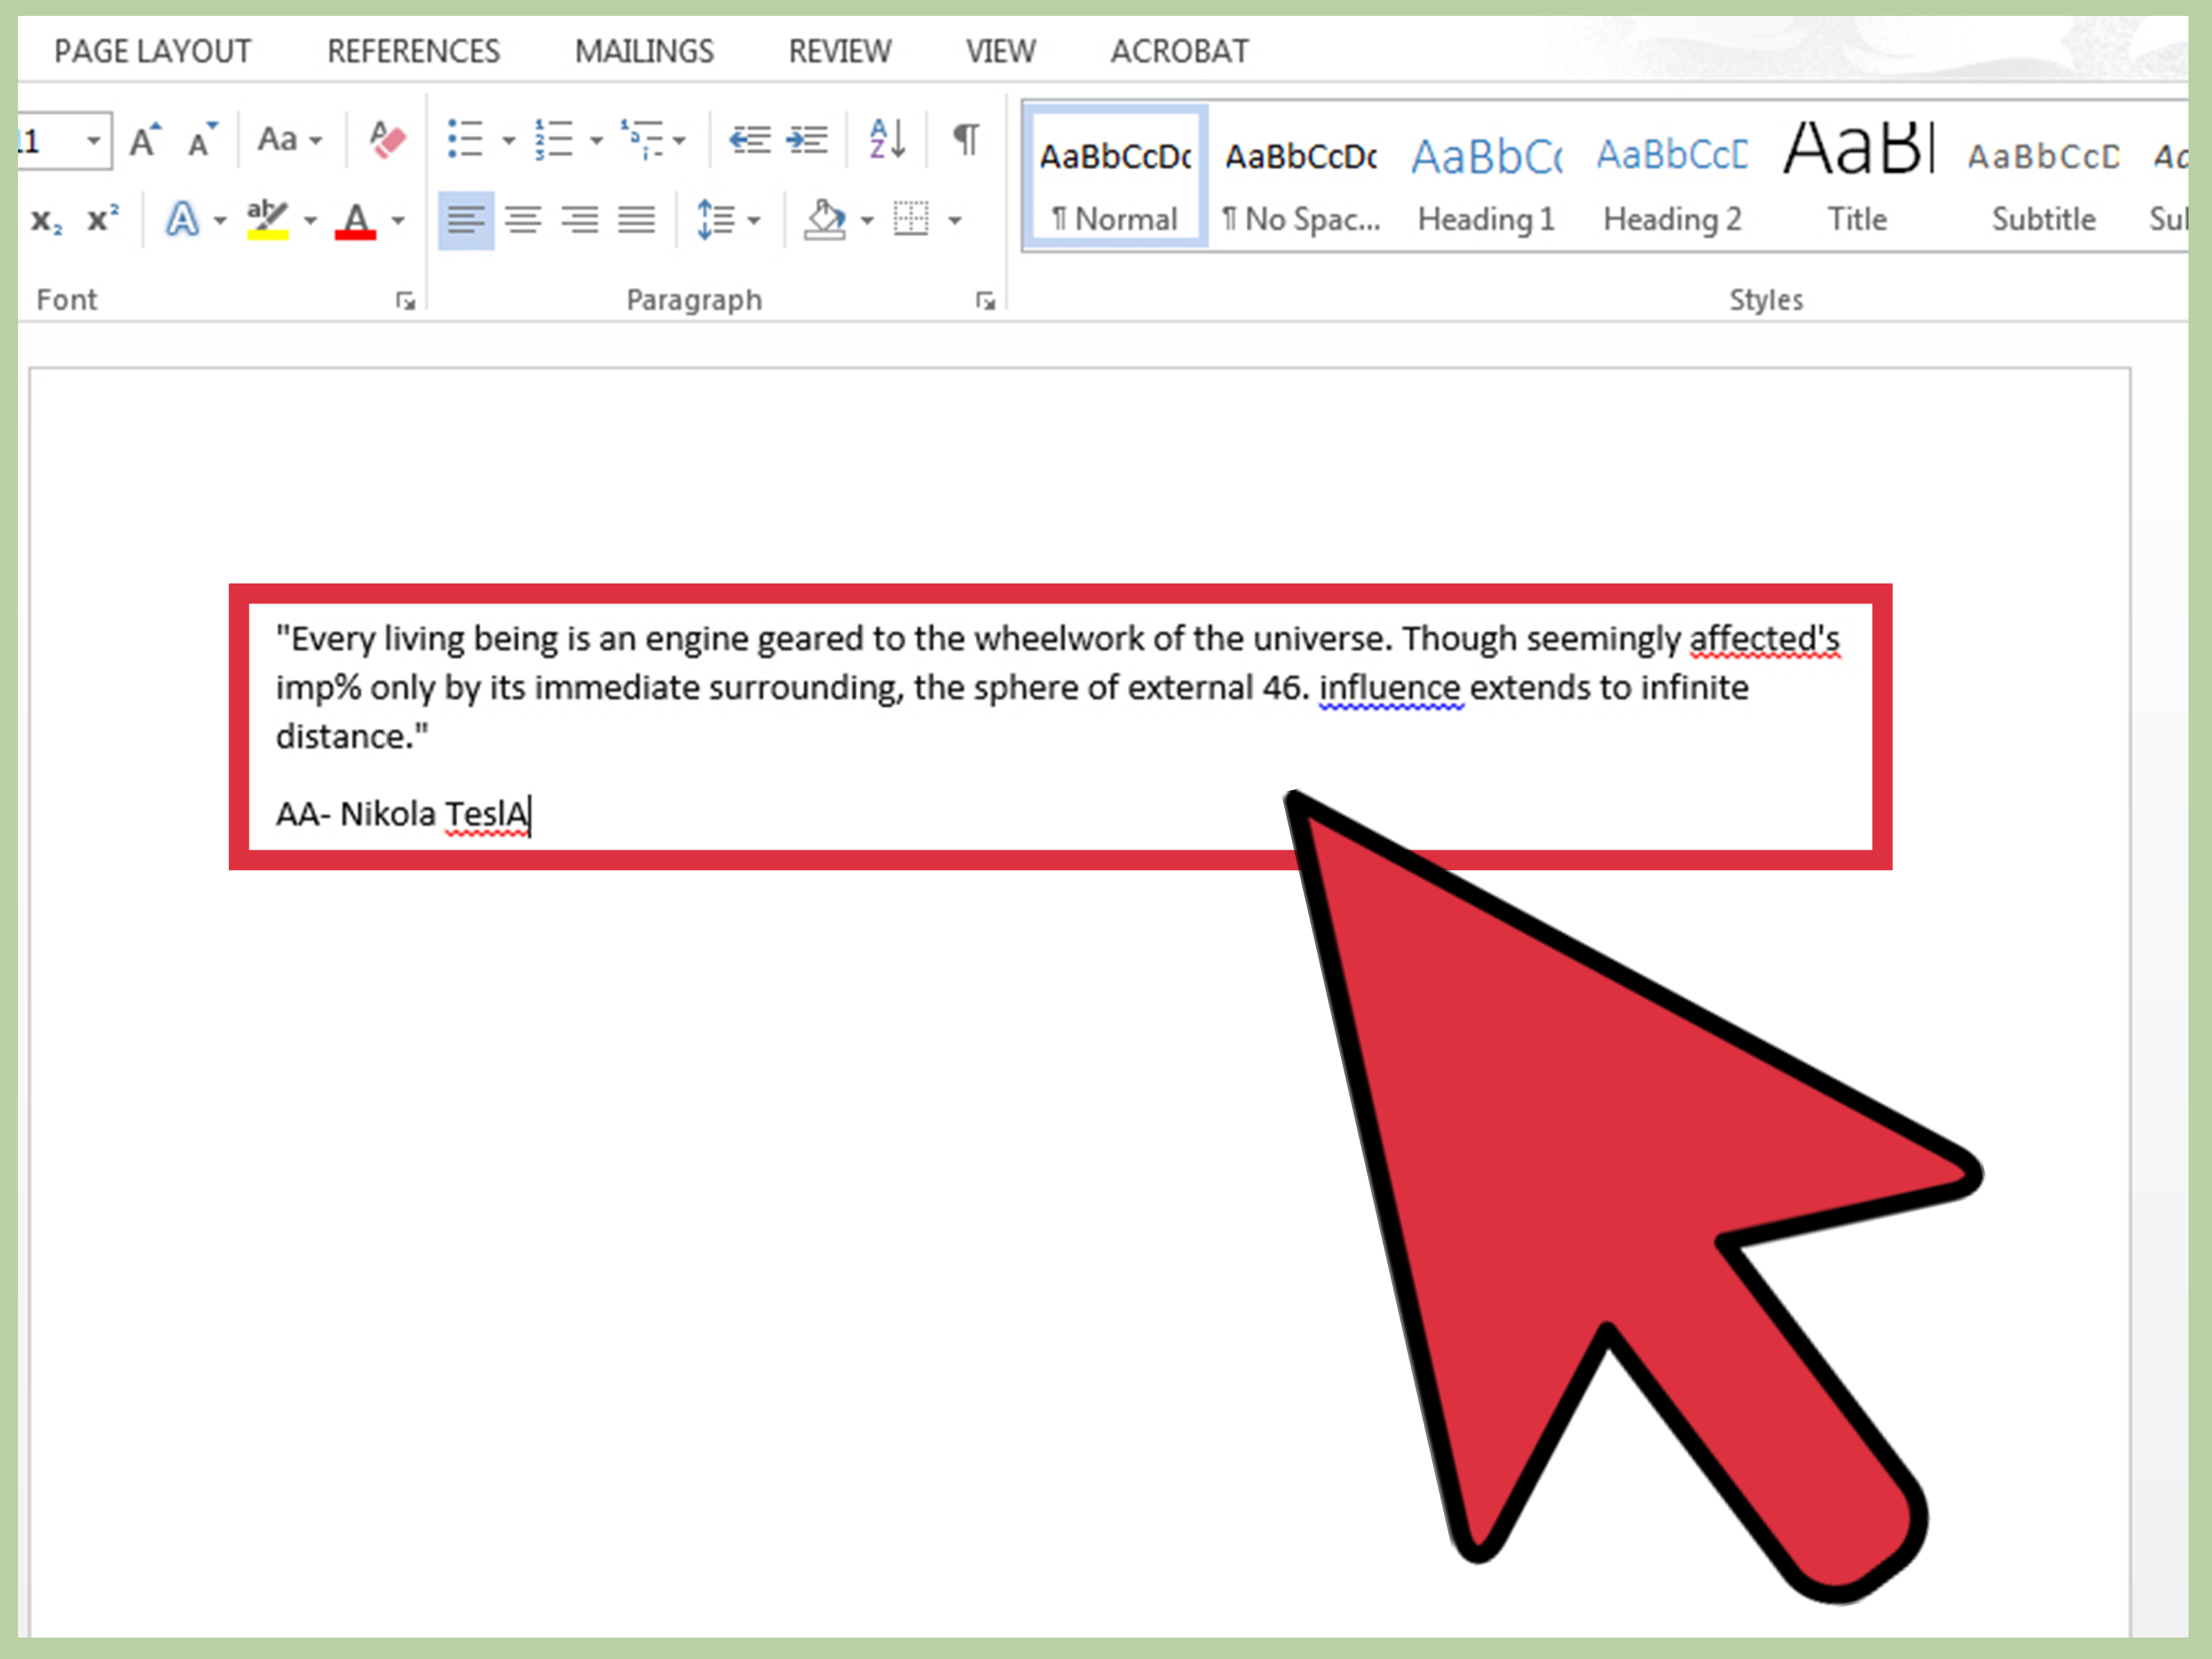Toggle center alignment
This screenshot has height=1659, width=2212.
point(523,219)
